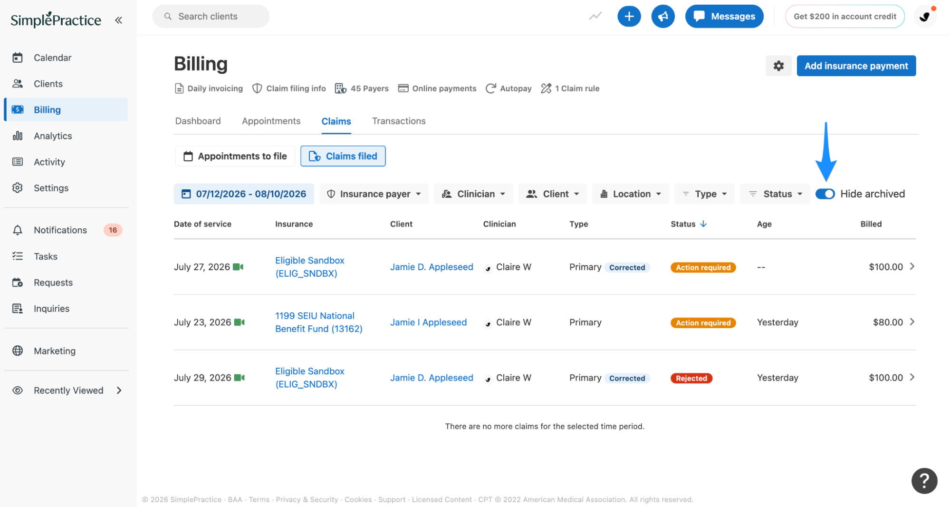
Task: Expand the Recently Viewed chevron
Action: [x=119, y=390]
